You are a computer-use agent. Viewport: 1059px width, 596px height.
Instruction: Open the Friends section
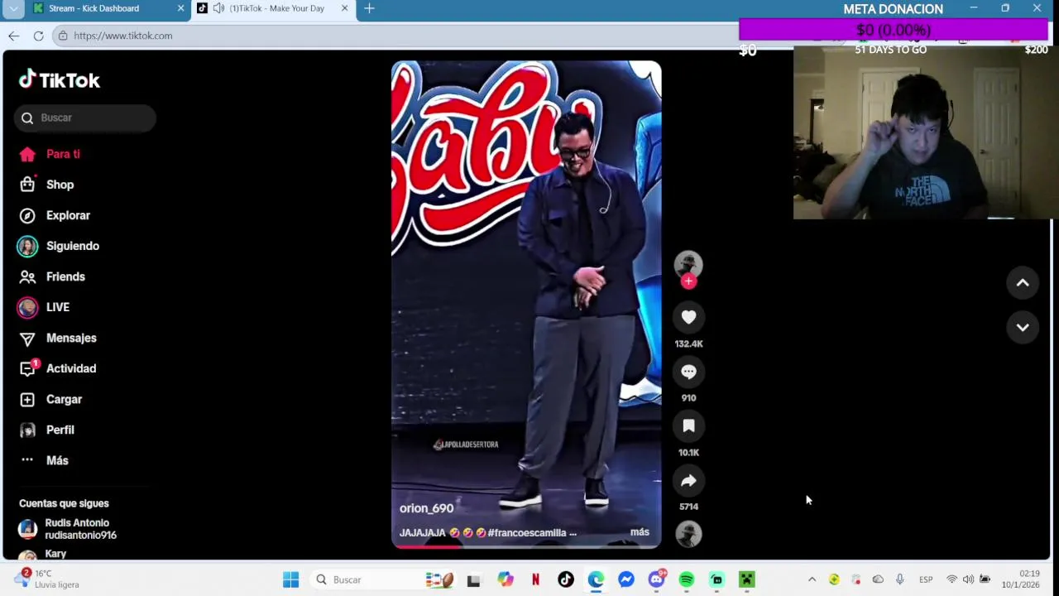[x=65, y=276]
